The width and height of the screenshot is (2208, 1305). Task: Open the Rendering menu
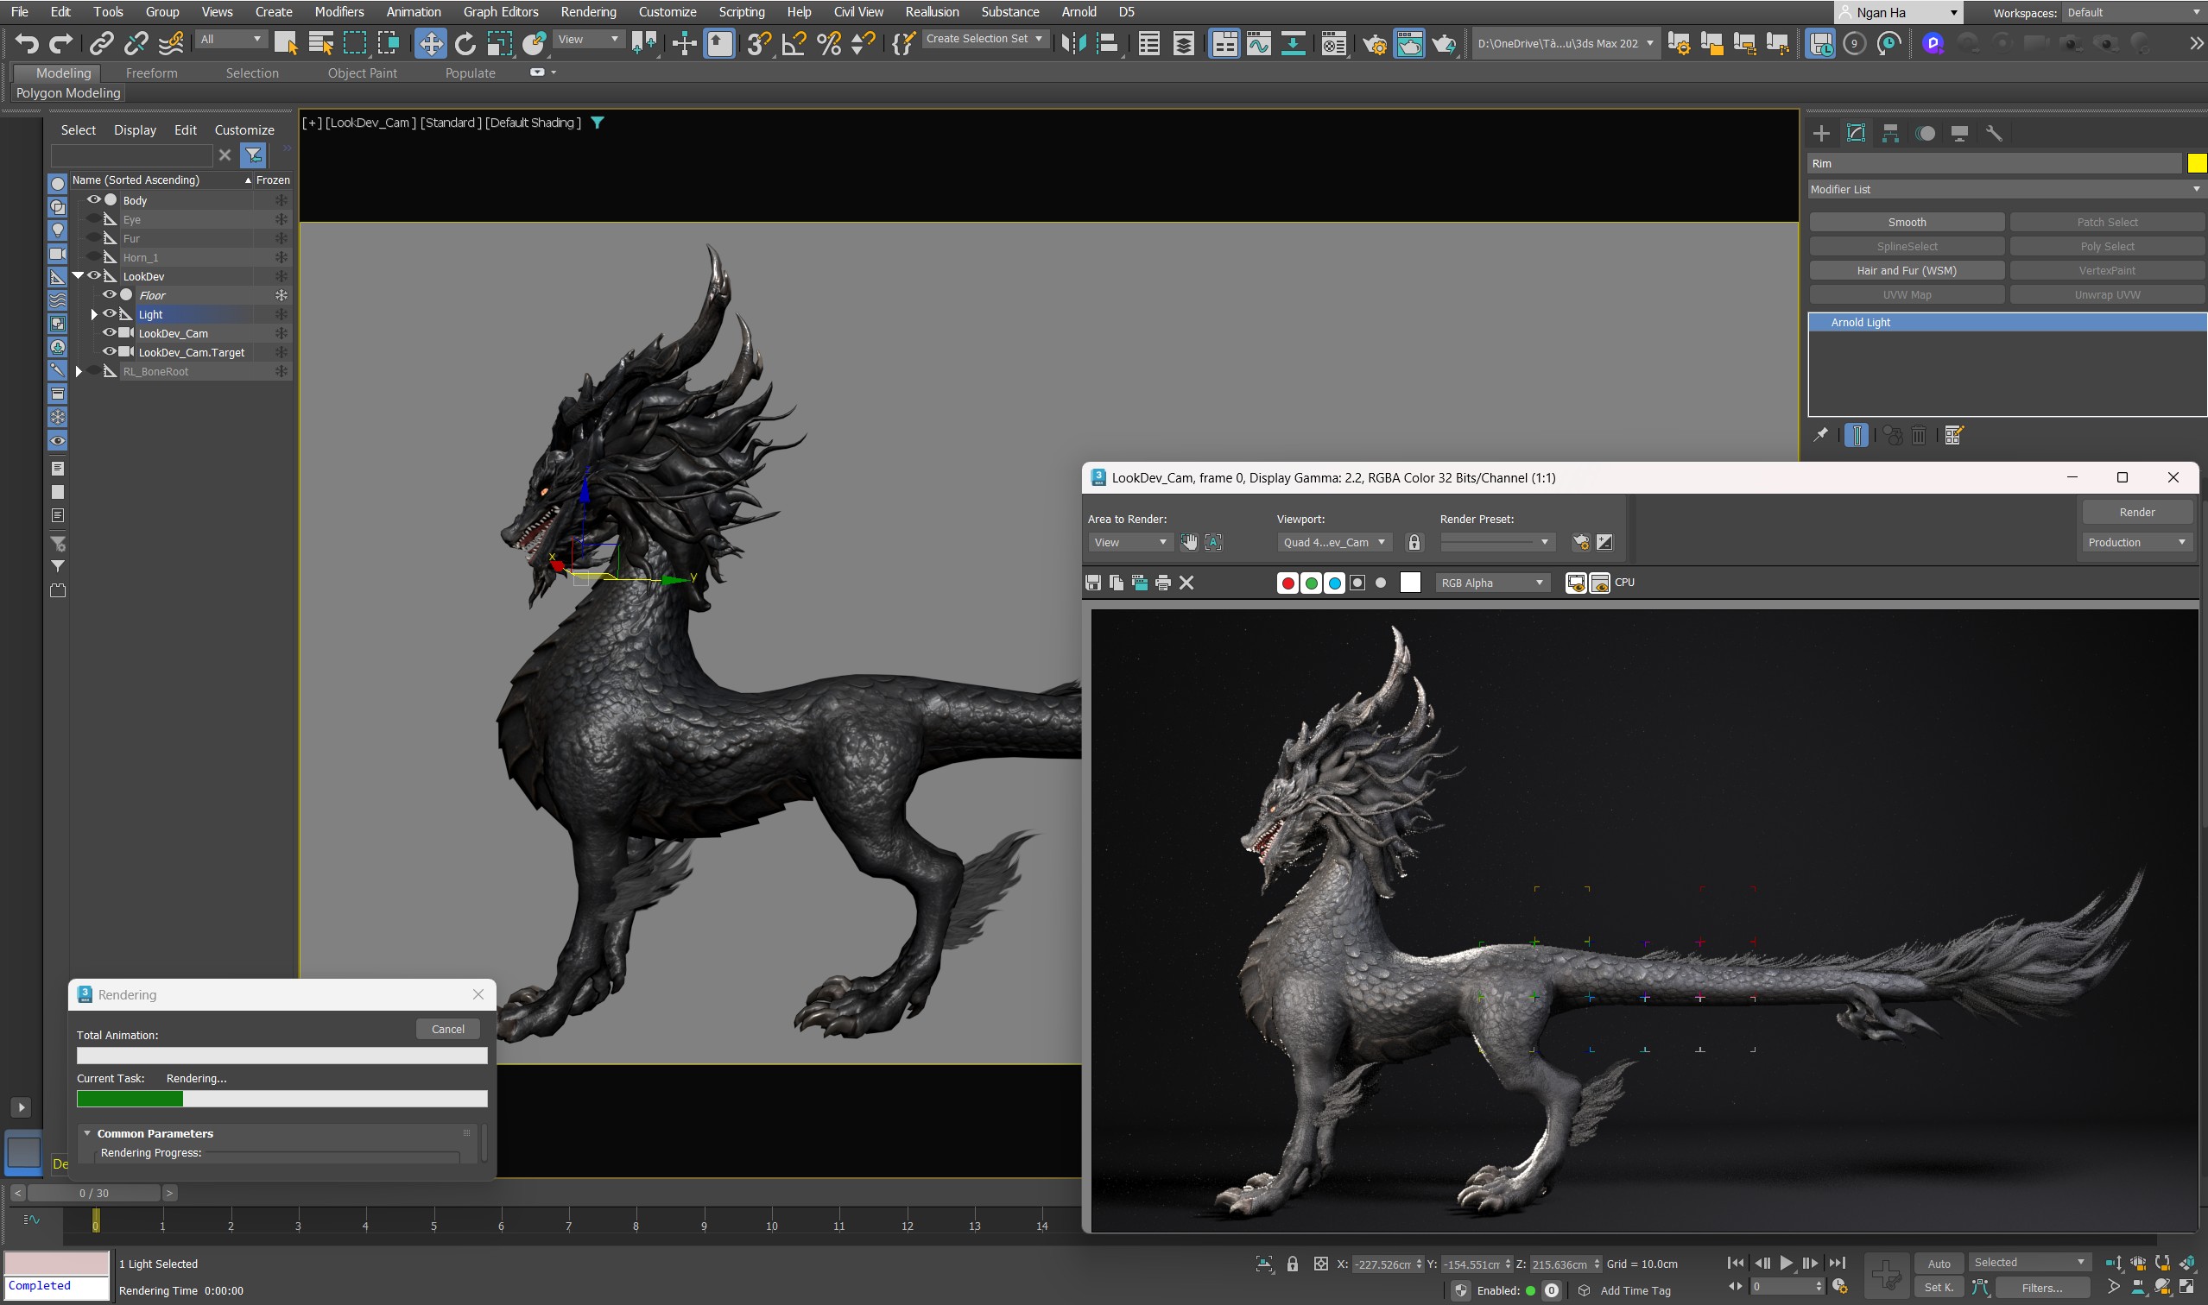click(x=588, y=11)
